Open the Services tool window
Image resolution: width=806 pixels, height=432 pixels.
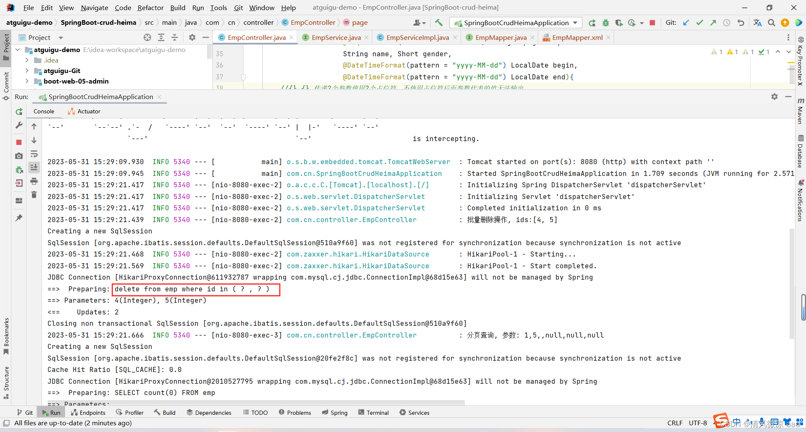point(414,413)
